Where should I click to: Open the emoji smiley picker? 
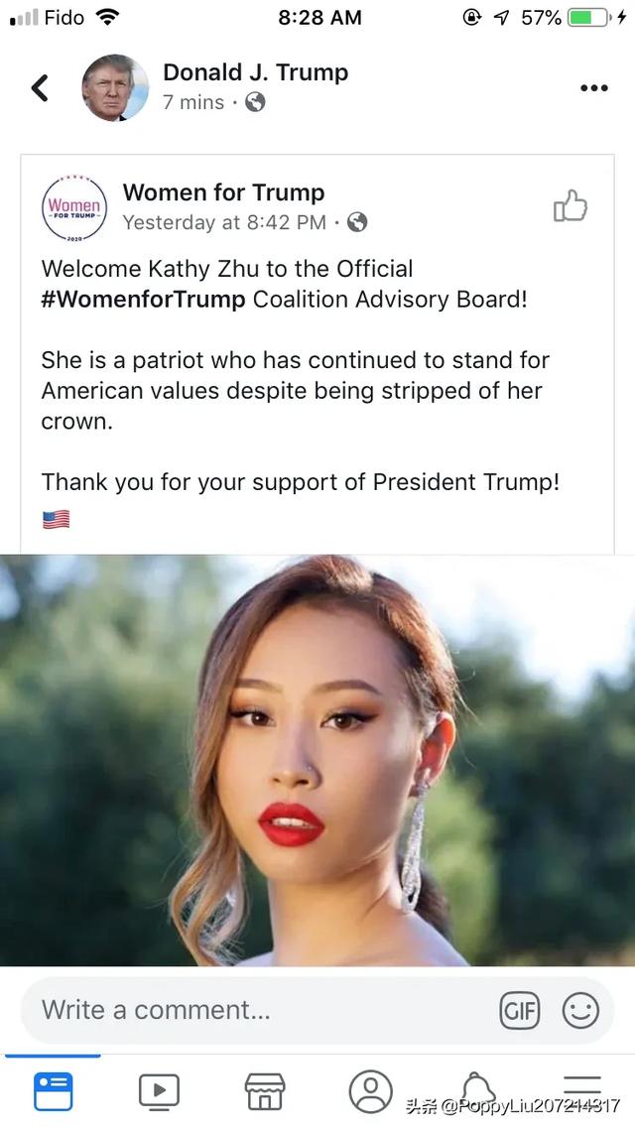click(580, 1011)
